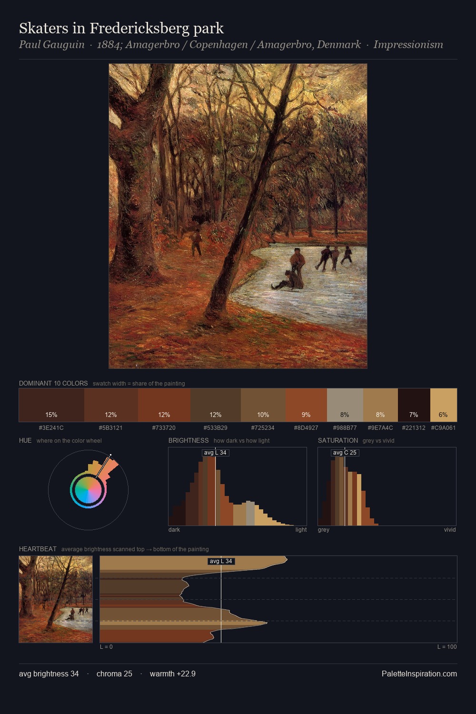Click the hex code '#3E241C' text
This screenshot has height=714, width=476.
tap(51, 427)
